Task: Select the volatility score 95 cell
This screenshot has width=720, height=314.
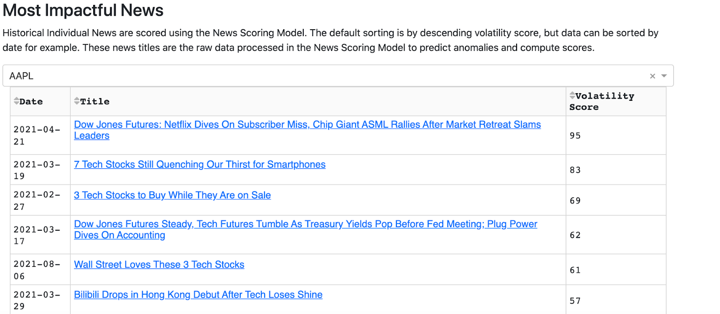Action: point(575,136)
